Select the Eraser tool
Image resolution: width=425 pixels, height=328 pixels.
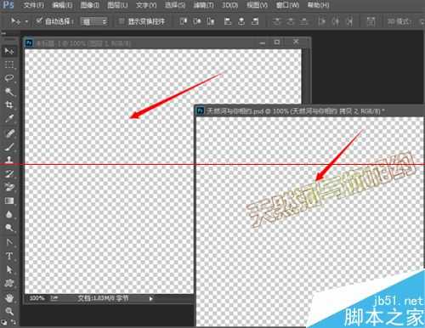[x=9, y=187]
